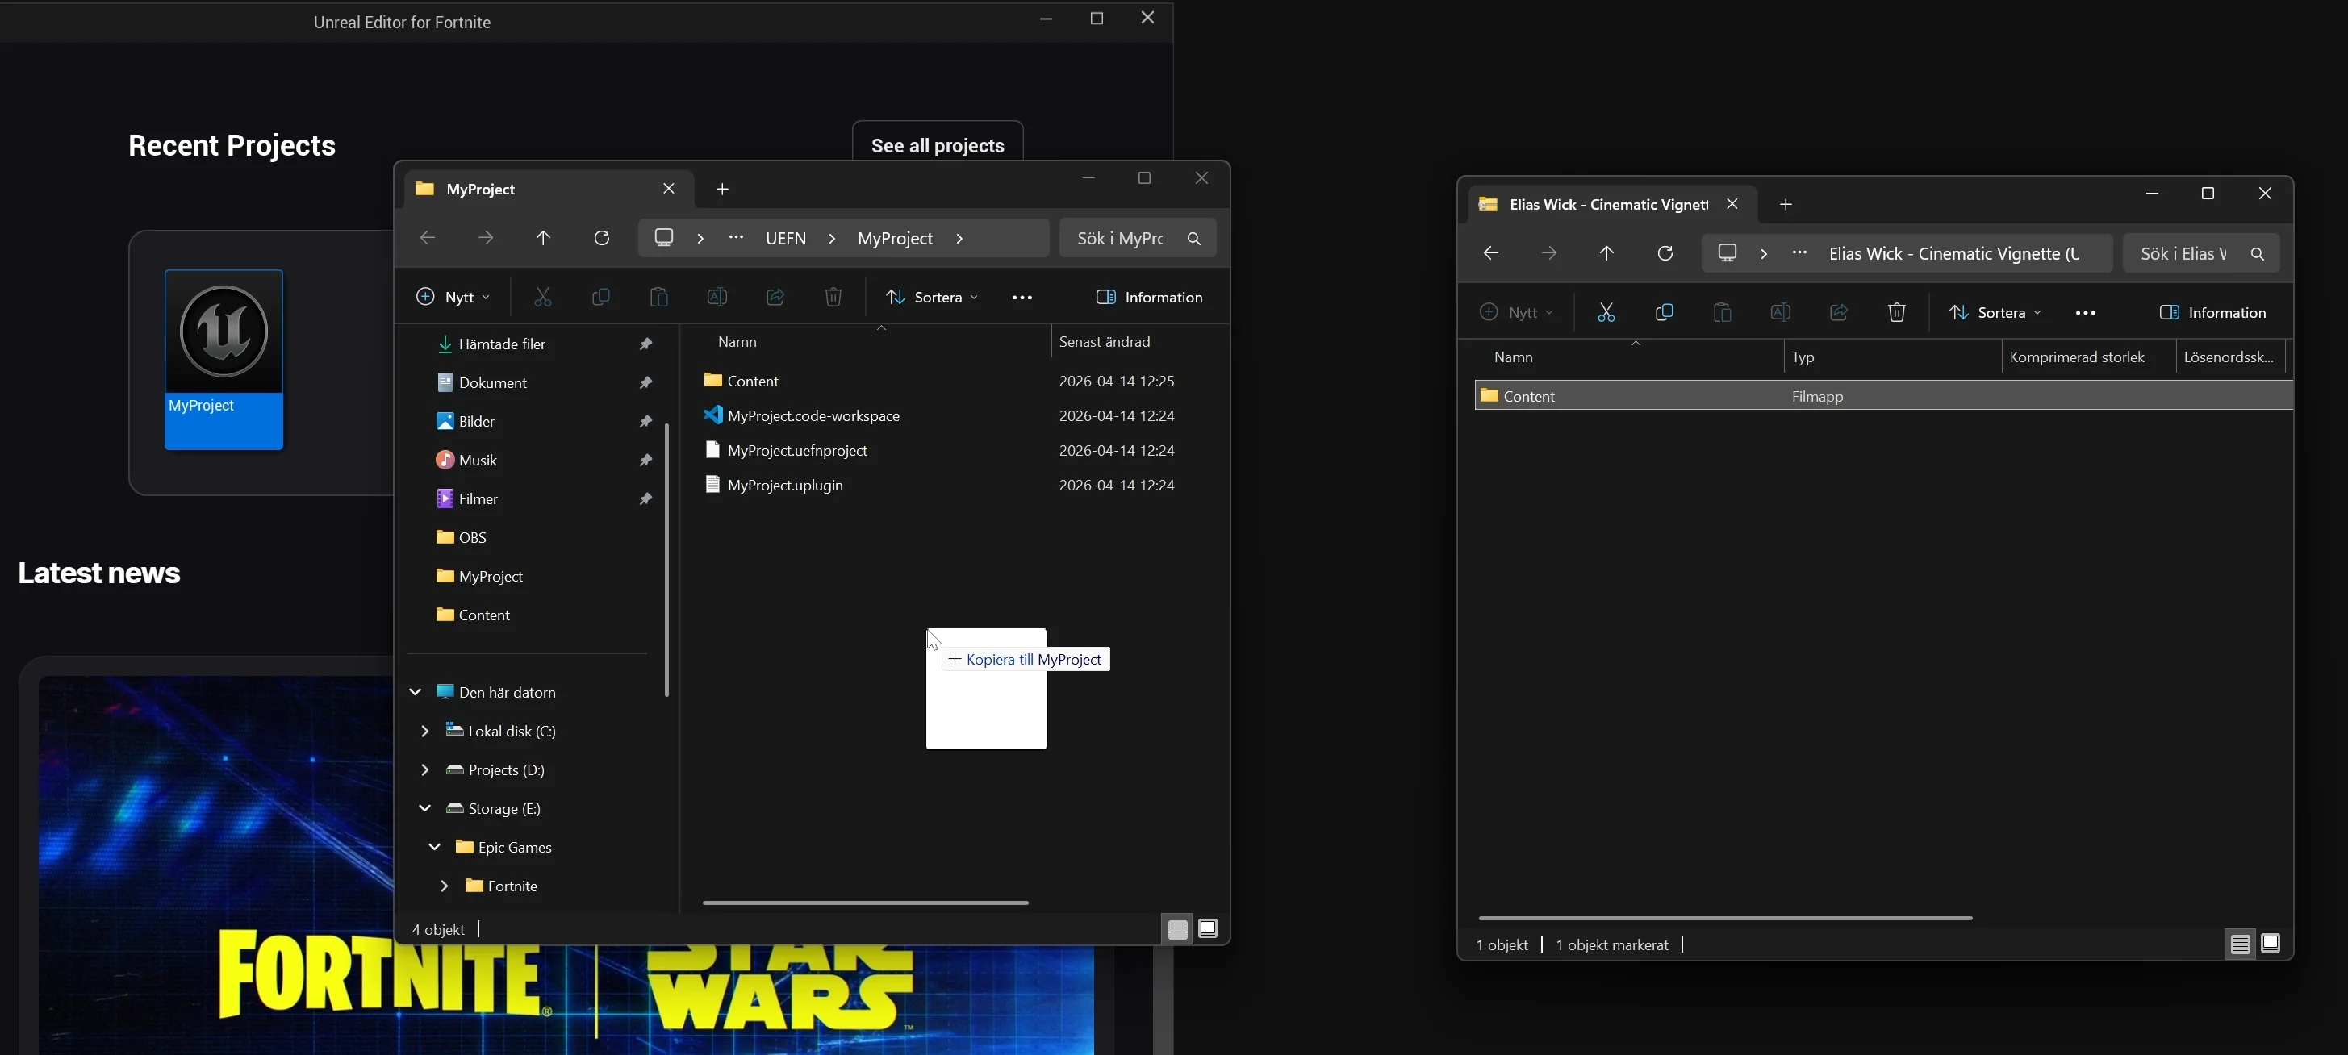Click UEFN breadcrumb in address bar
2348x1055 pixels.
pos(785,239)
